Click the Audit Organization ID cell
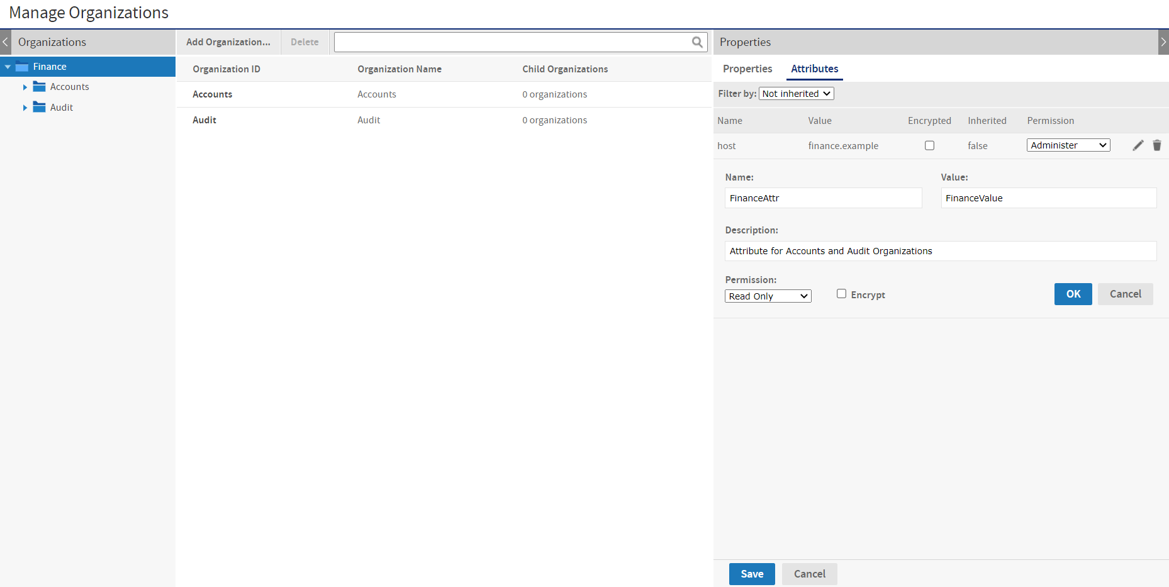 point(204,120)
